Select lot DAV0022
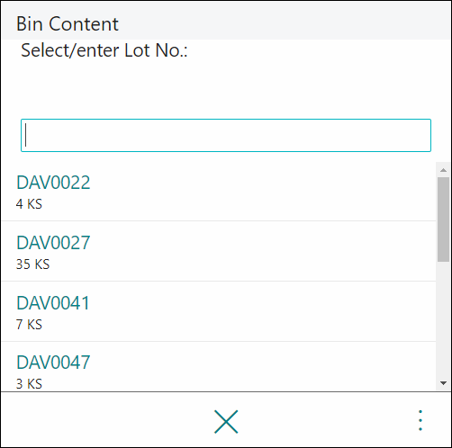The image size is (452, 448). 53,183
